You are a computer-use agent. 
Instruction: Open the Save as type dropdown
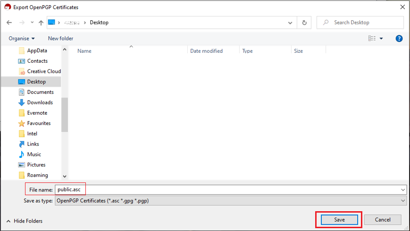click(x=231, y=201)
